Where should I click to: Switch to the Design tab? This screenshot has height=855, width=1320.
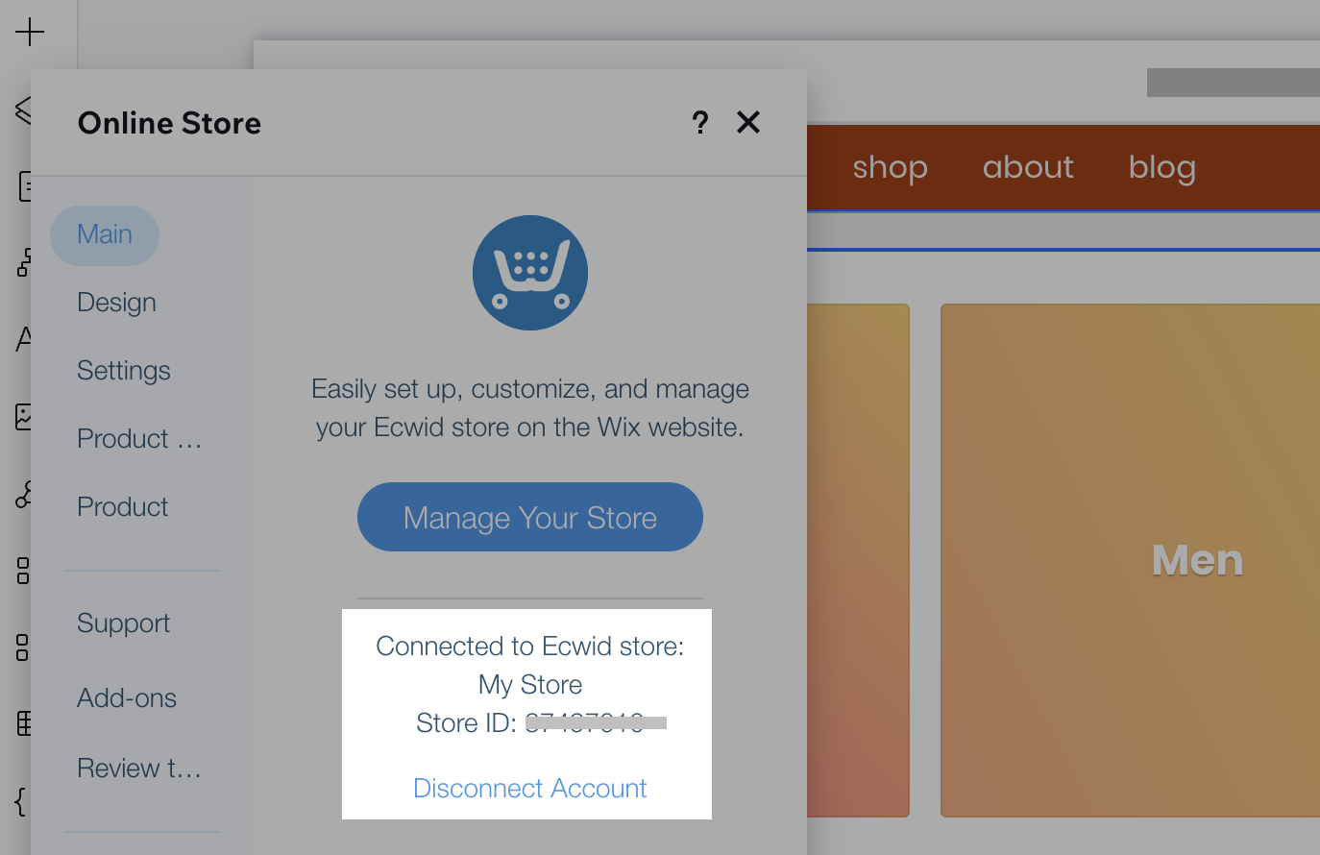tap(116, 303)
